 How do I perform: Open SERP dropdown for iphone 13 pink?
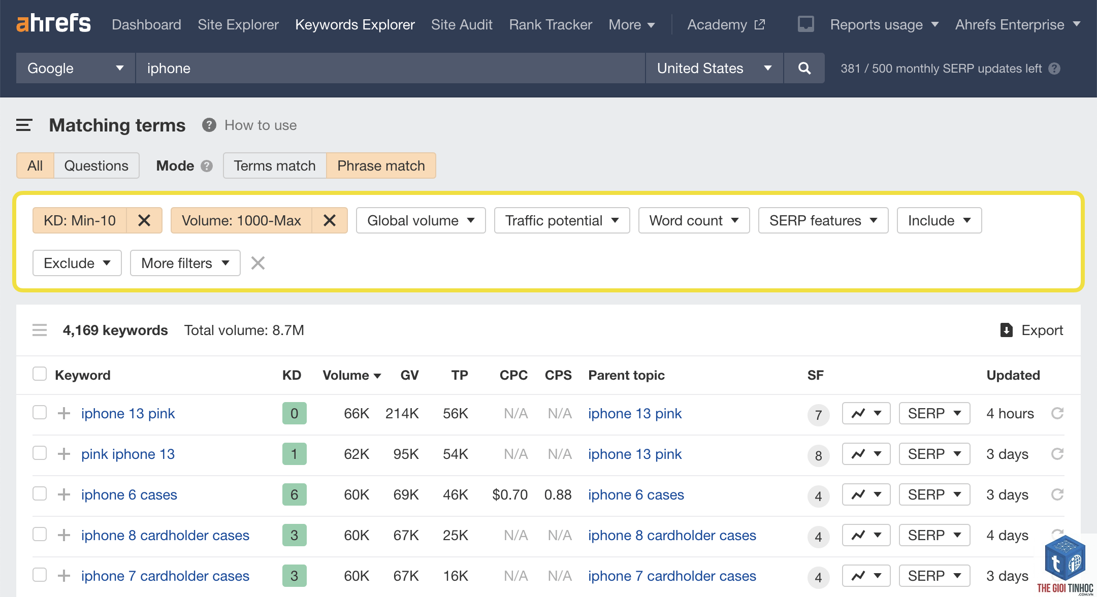(x=934, y=413)
